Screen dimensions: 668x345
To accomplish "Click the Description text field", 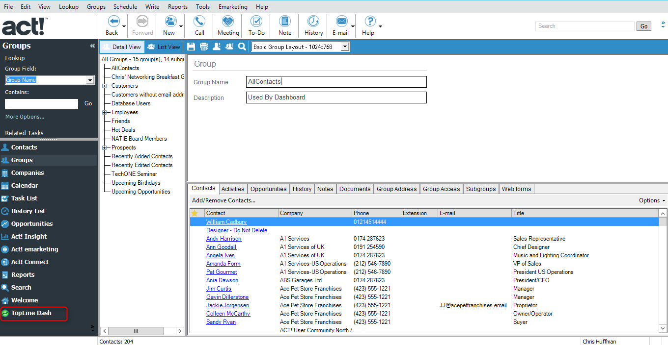I will (336, 98).
